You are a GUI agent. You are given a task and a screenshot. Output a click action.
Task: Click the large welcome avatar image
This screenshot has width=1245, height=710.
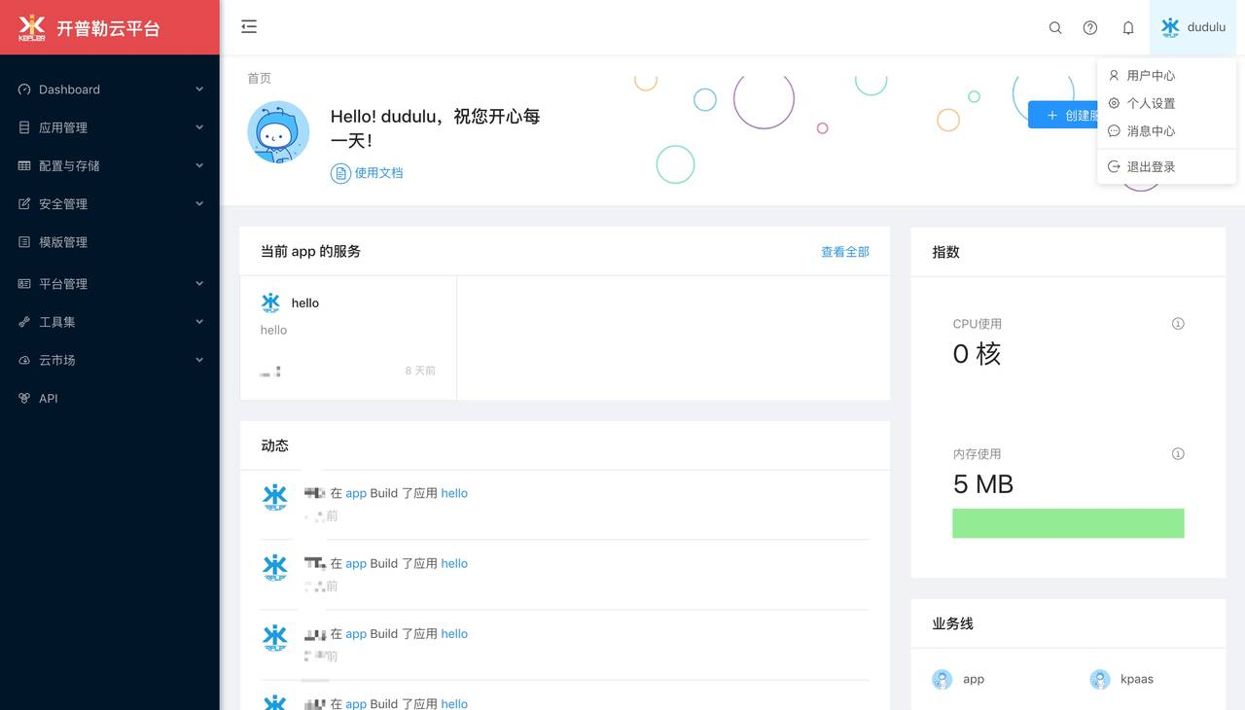coord(278,131)
